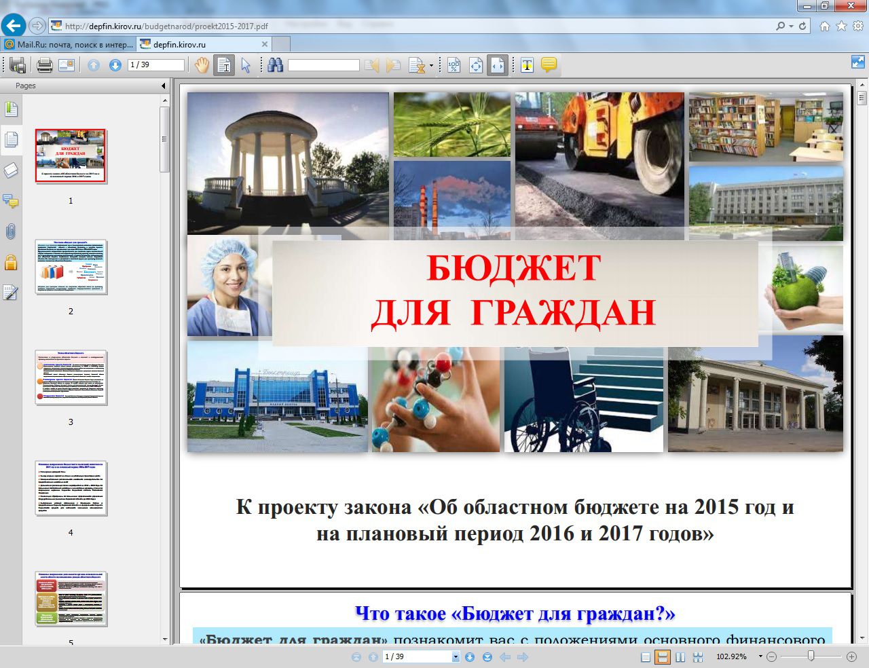This screenshot has width=869, height=668.
Task: Collapse the Pages panel with its arrow
Action: 162,86
